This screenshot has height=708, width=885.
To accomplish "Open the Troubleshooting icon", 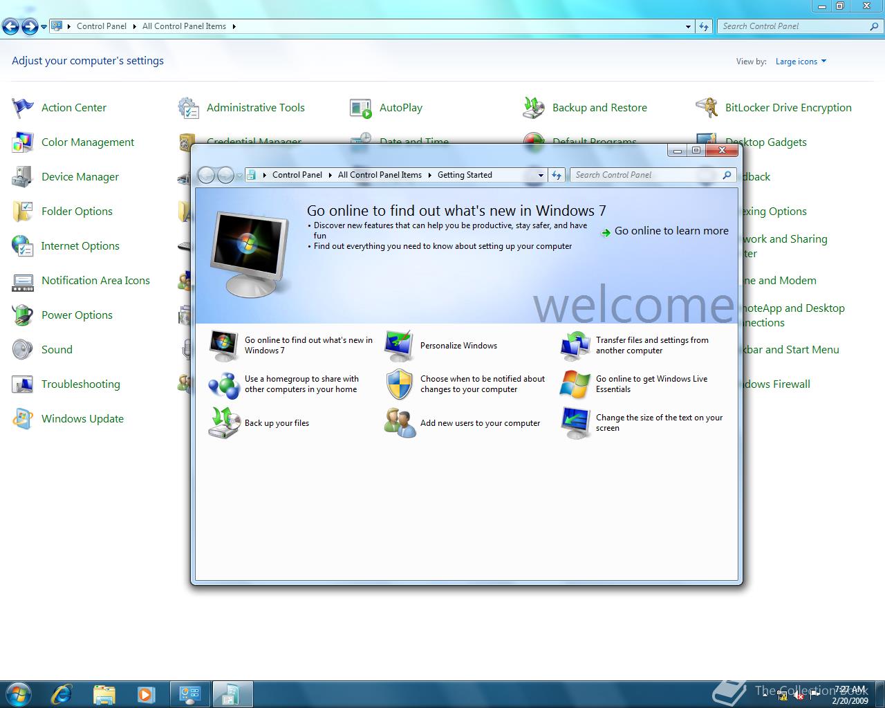I will pos(23,384).
